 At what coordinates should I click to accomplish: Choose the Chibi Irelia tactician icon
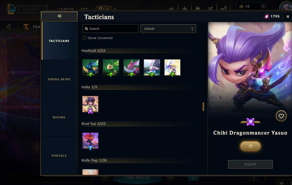coord(90,104)
